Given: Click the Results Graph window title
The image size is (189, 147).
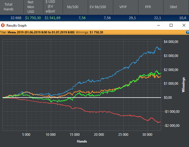Looking at the screenshot, I should coord(16,26).
